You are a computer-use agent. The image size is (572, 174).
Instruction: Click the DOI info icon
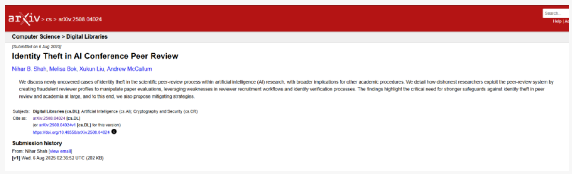[x=114, y=132]
